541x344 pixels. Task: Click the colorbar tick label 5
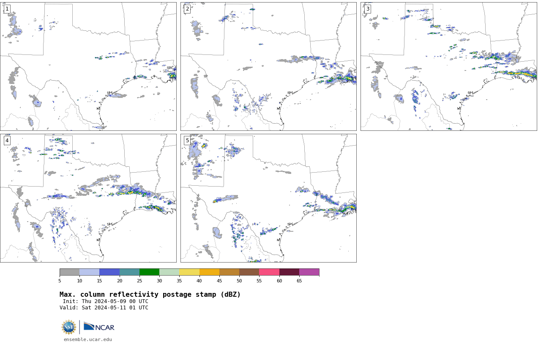(60, 281)
